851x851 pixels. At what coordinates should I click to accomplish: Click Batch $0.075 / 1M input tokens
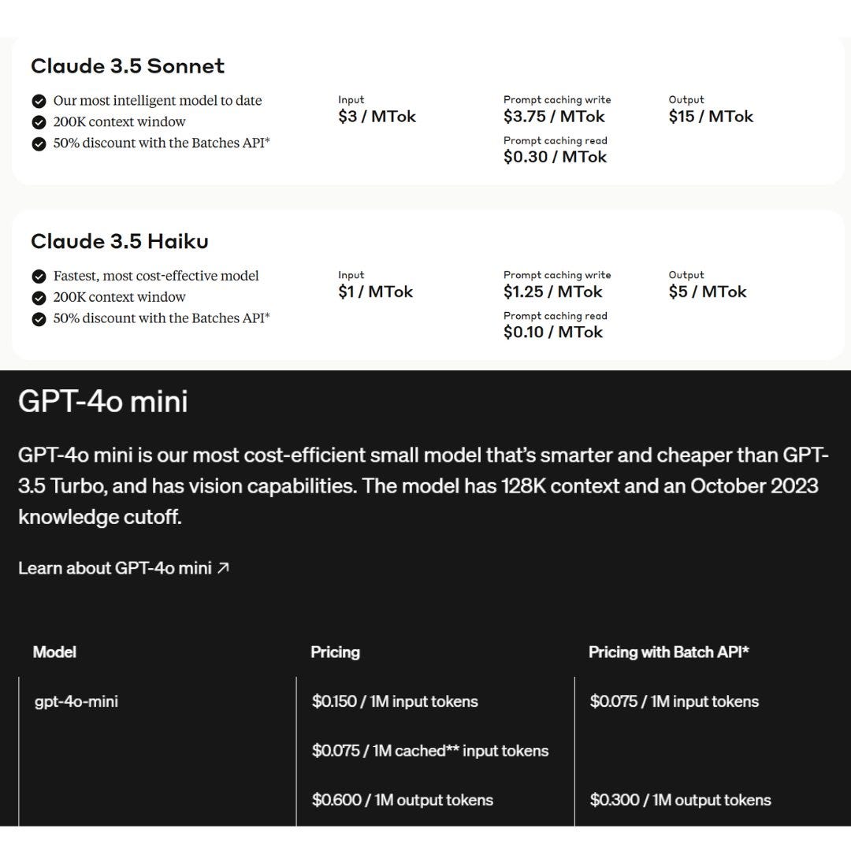pyautogui.click(x=674, y=701)
